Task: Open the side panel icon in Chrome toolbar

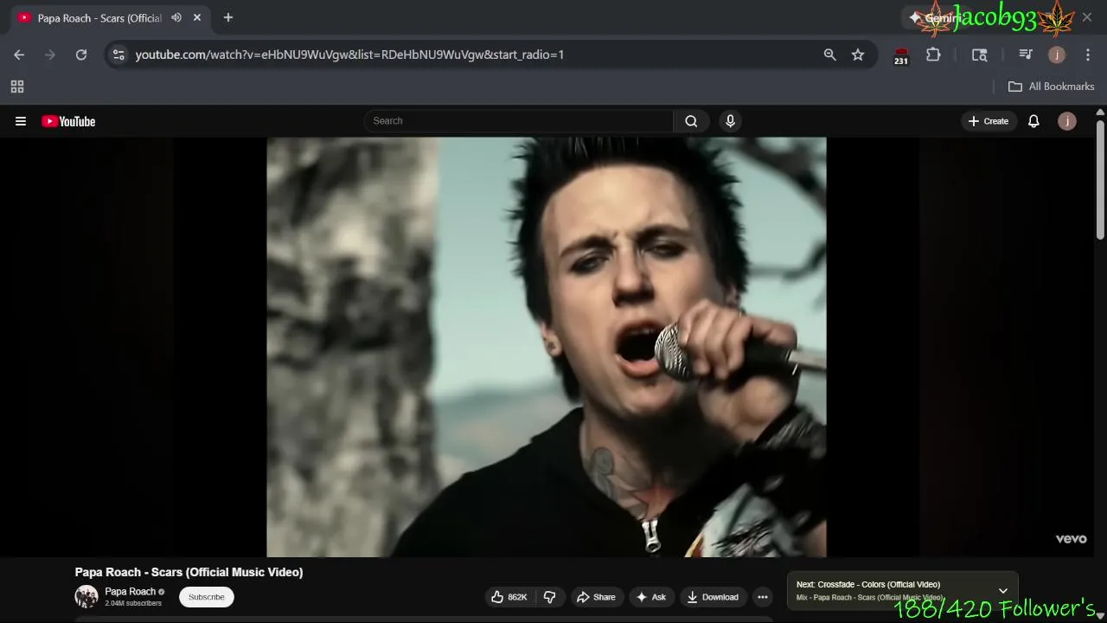Action: coord(980,55)
